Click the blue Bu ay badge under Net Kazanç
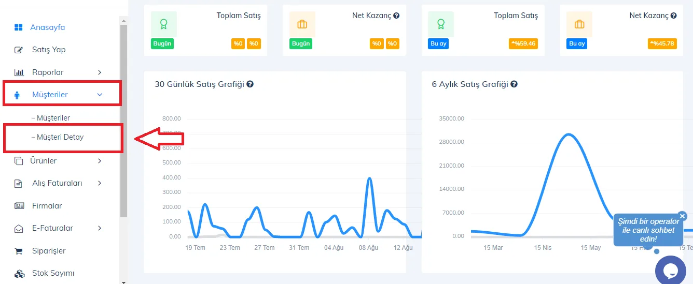 coord(577,44)
